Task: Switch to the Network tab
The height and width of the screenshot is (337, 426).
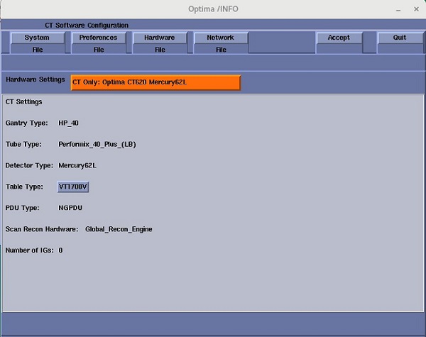Action: click(221, 38)
